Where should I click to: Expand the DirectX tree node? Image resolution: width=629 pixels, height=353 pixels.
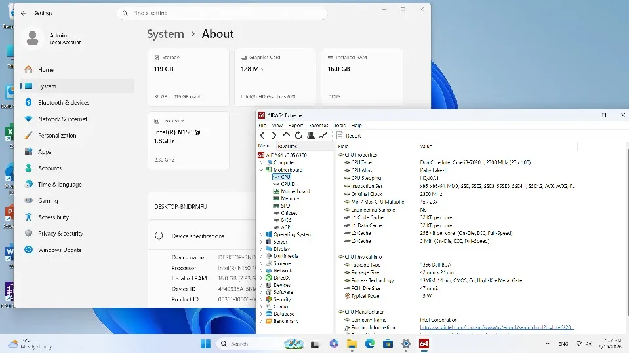(x=262, y=278)
